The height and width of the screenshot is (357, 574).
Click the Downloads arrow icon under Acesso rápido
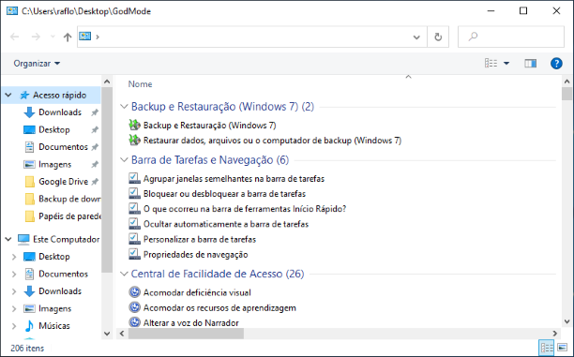click(29, 112)
